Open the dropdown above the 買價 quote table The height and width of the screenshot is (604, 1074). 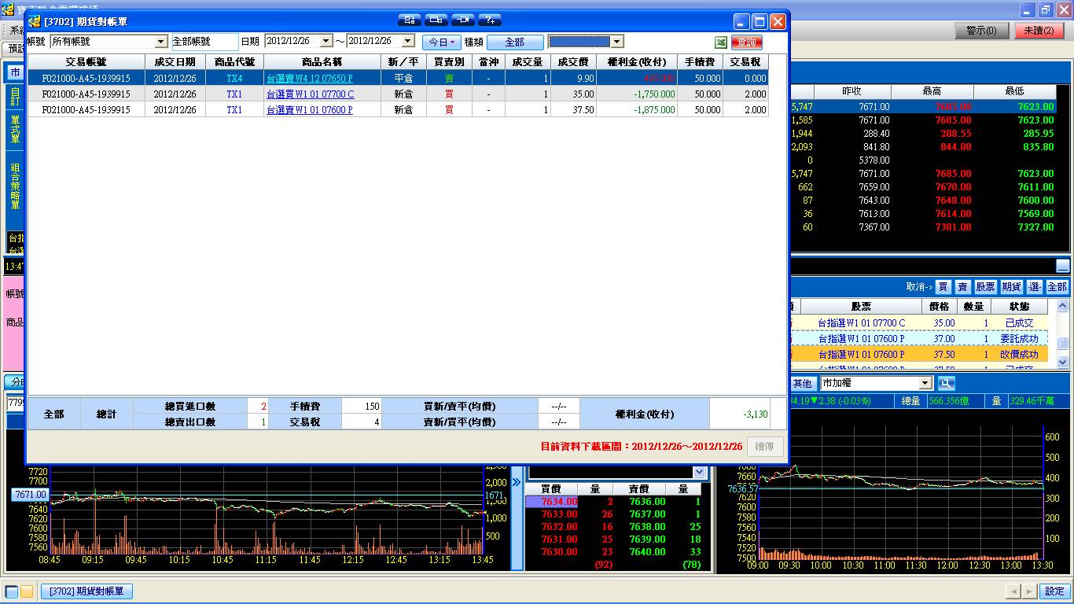(x=700, y=472)
